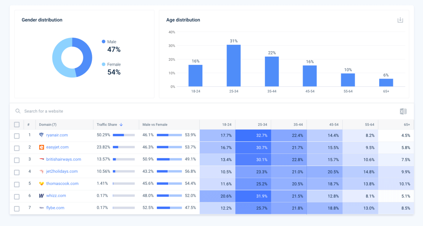Check the ryanair.com row checkbox
The width and height of the screenshot is (423, 226).
[x=17, y=136]
